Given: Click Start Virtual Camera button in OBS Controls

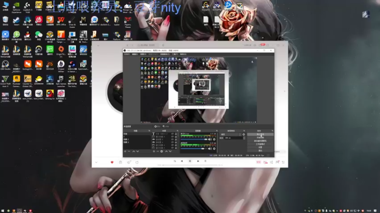Looking at the screenshot, I should pyautogui.click(x=260, y=141).
